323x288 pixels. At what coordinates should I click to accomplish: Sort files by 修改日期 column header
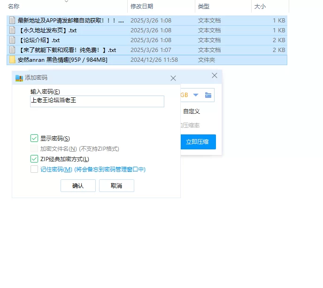pyautogui.click(x=142, y=7)
